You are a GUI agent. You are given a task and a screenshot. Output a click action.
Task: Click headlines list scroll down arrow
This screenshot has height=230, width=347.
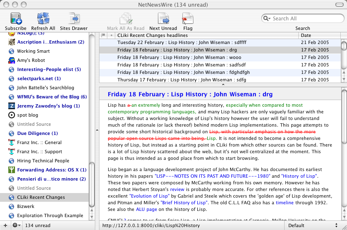[344, 79]
